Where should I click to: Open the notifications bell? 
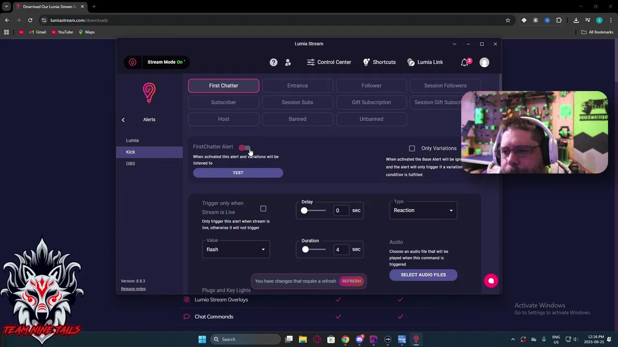[464, 62]
